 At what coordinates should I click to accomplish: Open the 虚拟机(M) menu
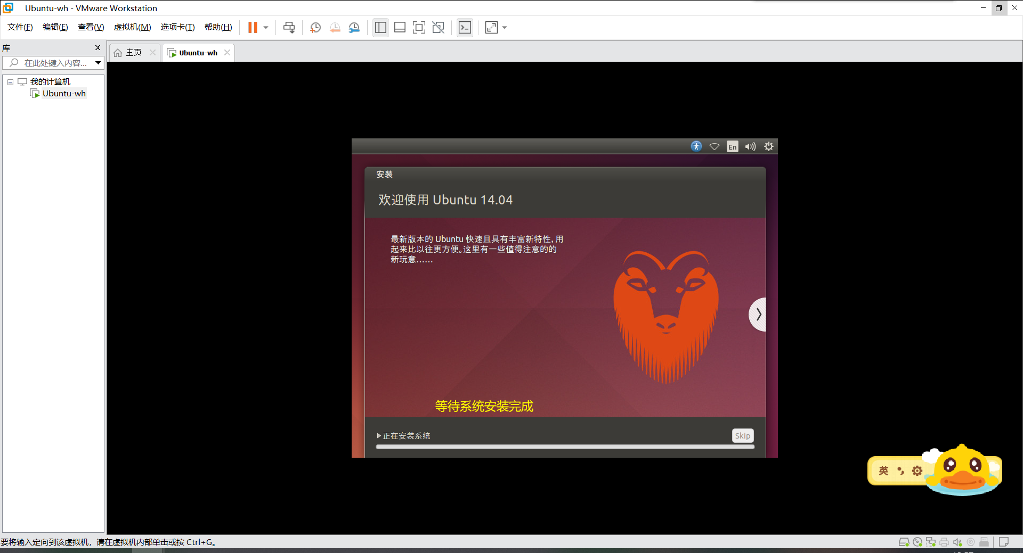point(133,27)
